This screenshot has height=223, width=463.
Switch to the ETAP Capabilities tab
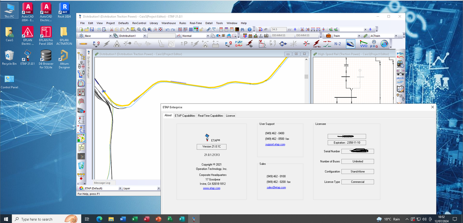point(185,116)
